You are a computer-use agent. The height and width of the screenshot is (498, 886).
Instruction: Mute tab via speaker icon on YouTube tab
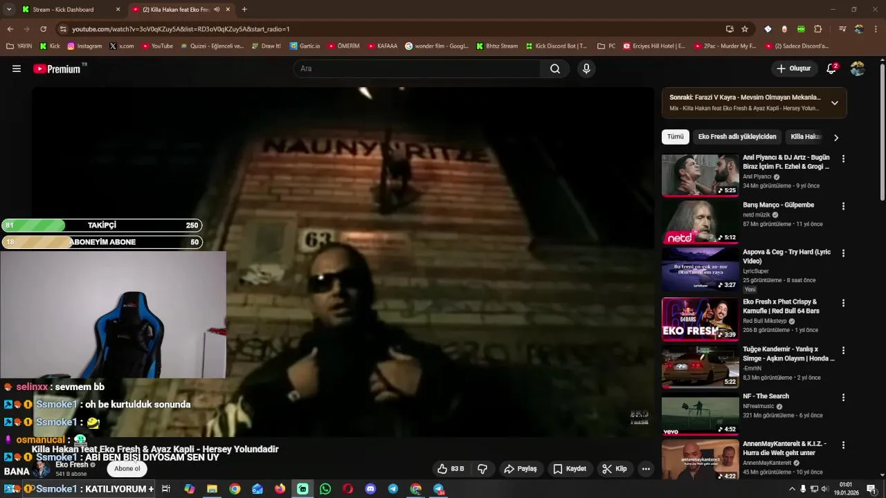pyautogui.click(x=217, y=10)
